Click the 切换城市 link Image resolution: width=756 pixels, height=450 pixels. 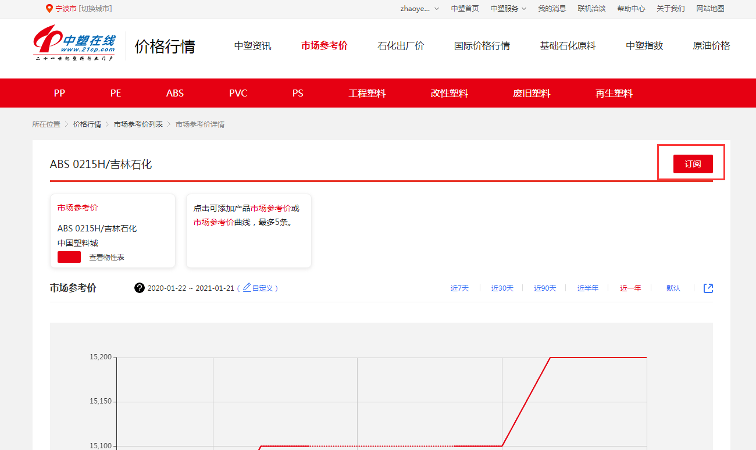click(x=95, y=9)
